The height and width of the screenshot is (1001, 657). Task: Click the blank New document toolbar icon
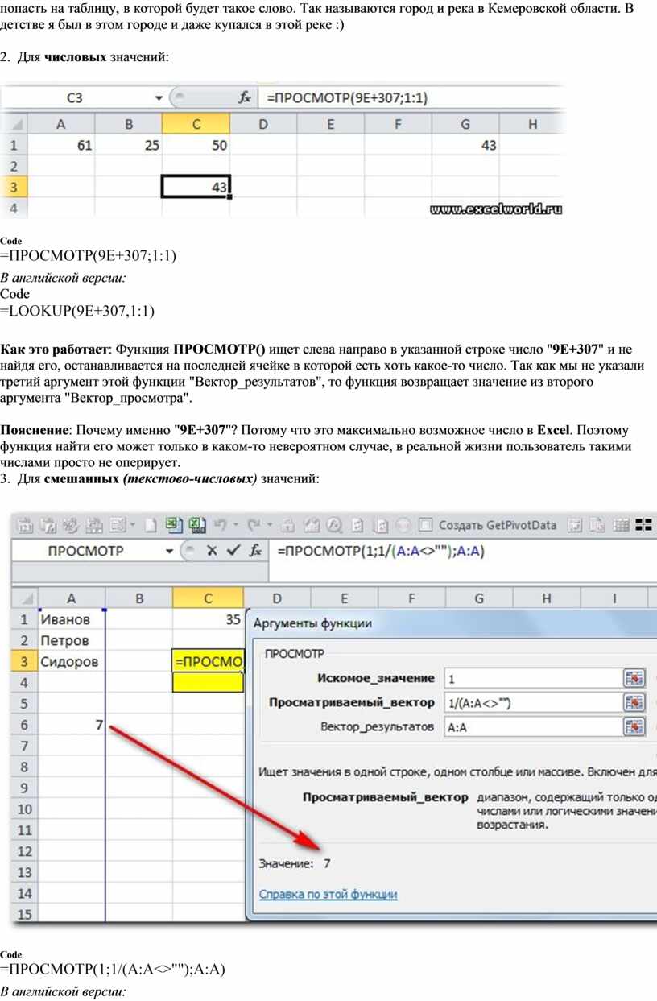[150, 525]
